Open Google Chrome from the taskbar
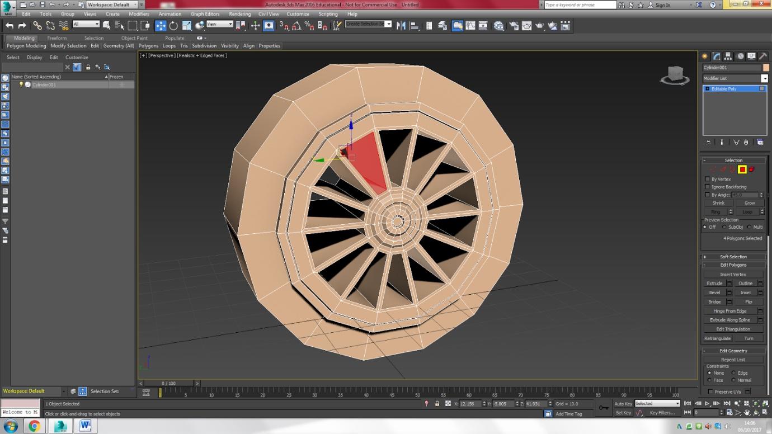 (35, 426)
